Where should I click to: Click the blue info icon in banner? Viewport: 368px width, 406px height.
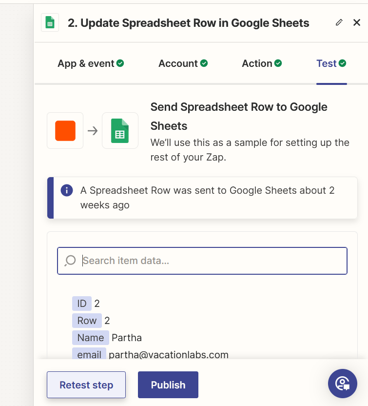(67, 190)
